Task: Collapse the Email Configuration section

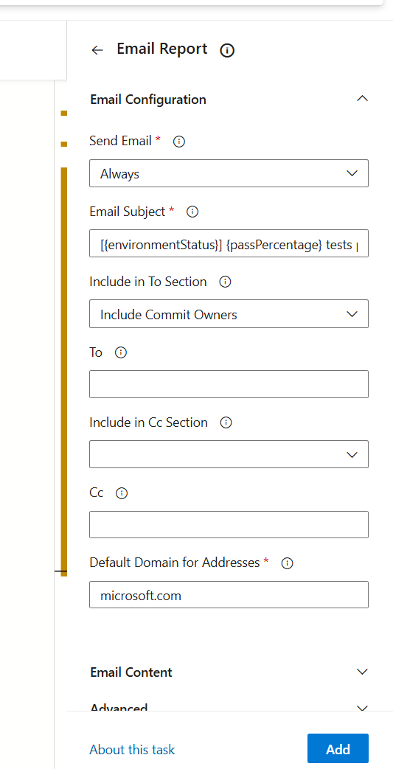Action: pyautogui.click(x=362, y=99)
